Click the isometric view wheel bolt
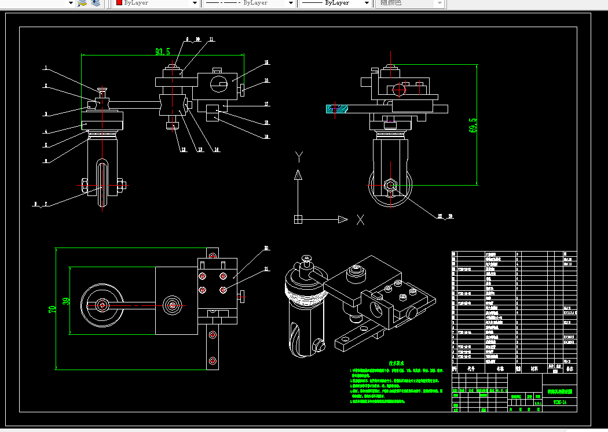 click(x=318, y=345)
